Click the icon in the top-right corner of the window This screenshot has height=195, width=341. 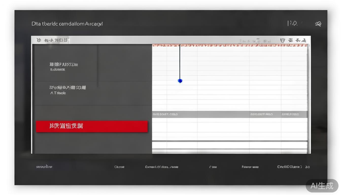318,24
